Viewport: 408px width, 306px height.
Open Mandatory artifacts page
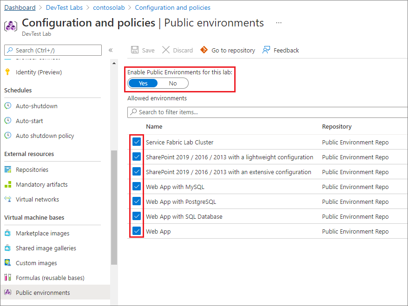(42, 184)
